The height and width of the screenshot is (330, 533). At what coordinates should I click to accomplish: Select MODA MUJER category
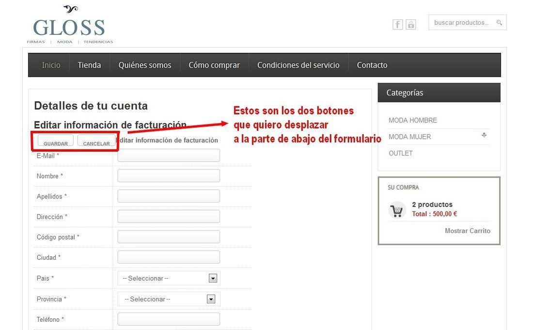click(x=409, y=136)
